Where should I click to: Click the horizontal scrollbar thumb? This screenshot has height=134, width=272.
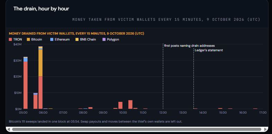pos(137,129)
